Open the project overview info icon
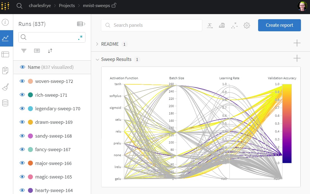 tap(5, 22)
